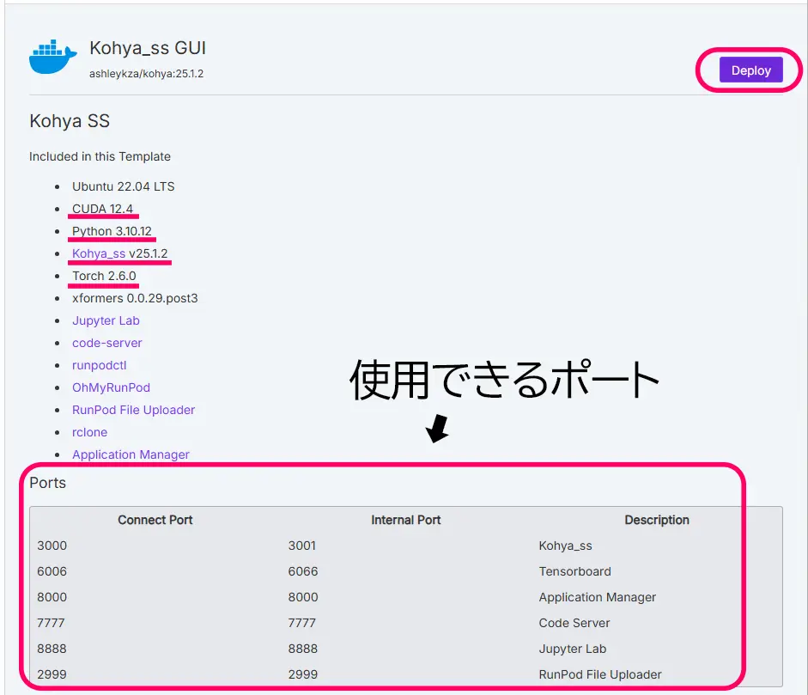Select the image name ashleykza/kohya:25.1.2

[146, 74]
